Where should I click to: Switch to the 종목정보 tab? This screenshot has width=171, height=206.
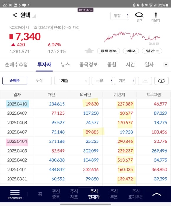tap(88, 65)
